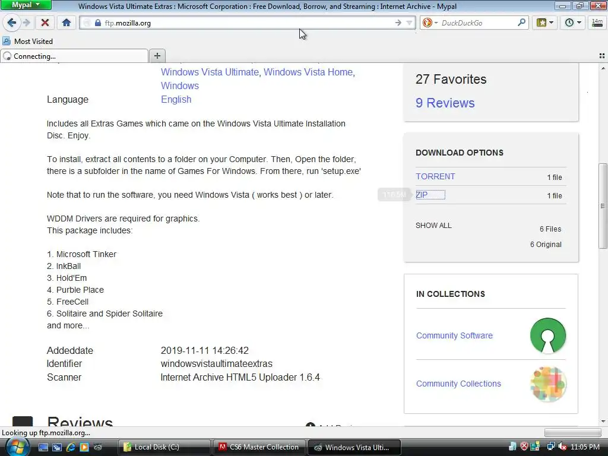This screenshot has height=456, width=608.
Task: Open the 9 Reviews link
Action: click(x=445, y=103)
